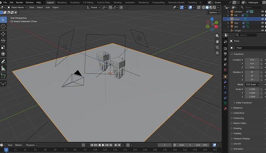Expand the Relations panel
This screenshot has width=266, height=153.
pyautogui.click(x=238, y=108)
